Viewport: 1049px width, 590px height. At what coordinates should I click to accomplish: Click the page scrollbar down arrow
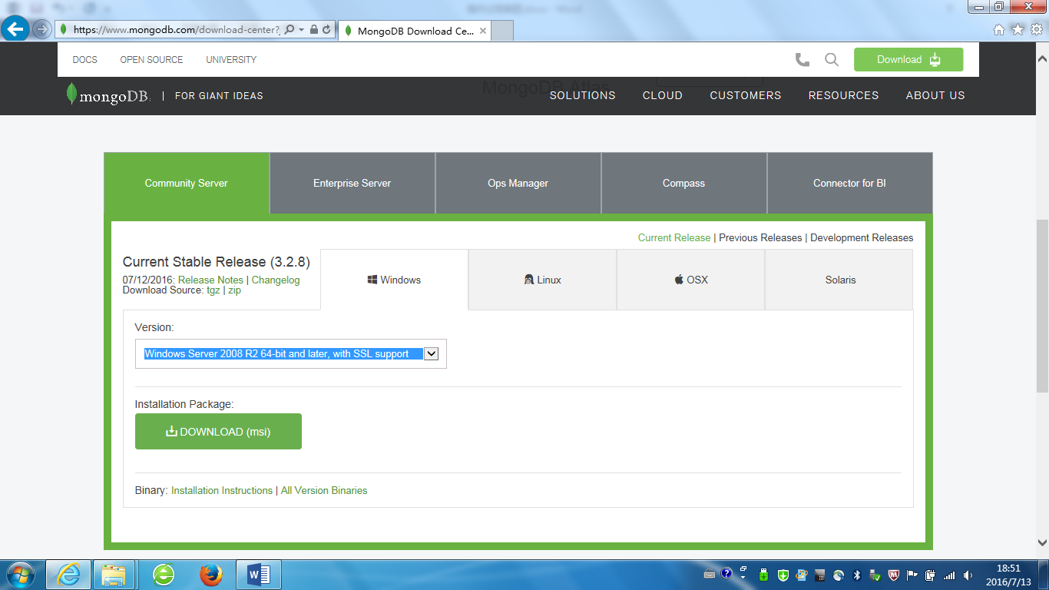[x=1042, y=542]
